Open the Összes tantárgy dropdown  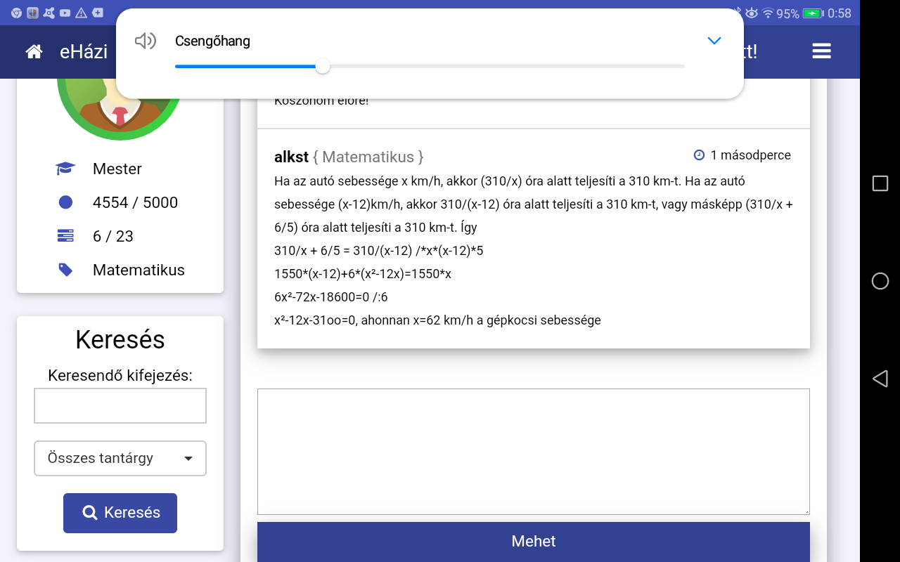(120, 459)
